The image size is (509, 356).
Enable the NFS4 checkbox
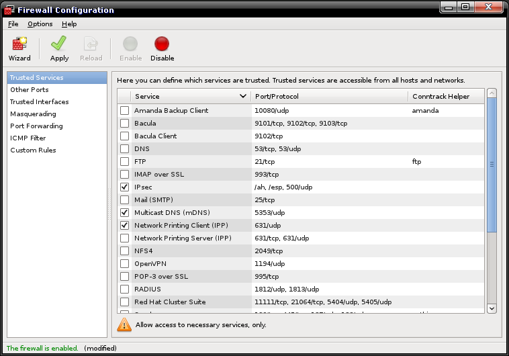125,251
